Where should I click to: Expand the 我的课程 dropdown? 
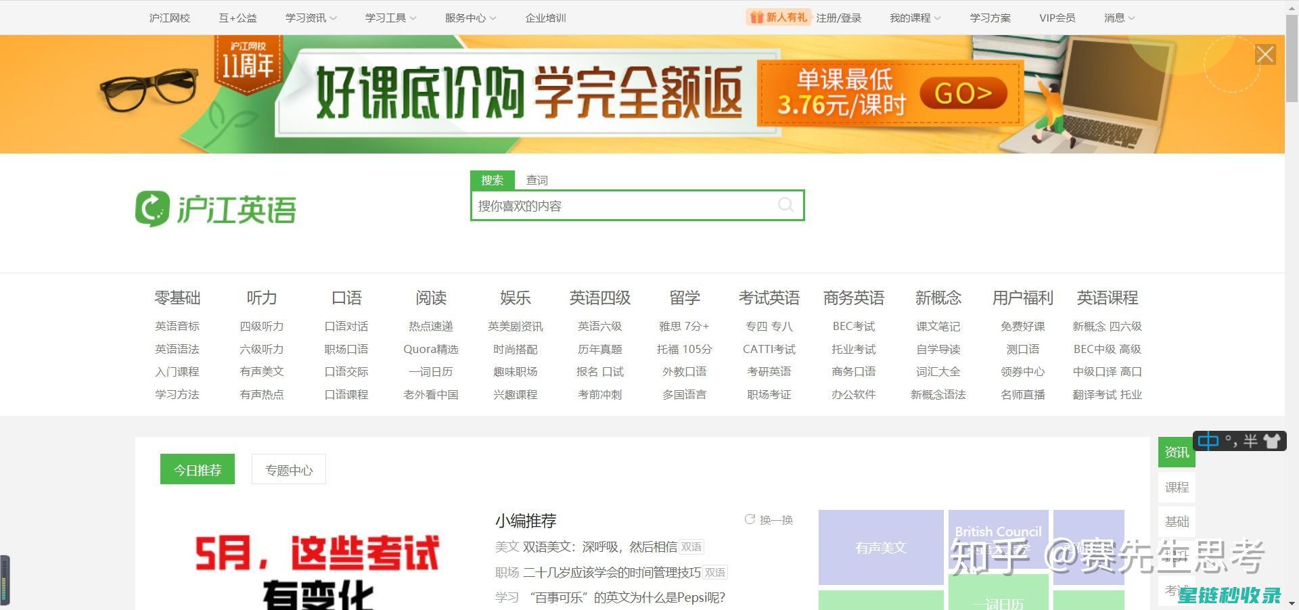(x=915, y=18)
